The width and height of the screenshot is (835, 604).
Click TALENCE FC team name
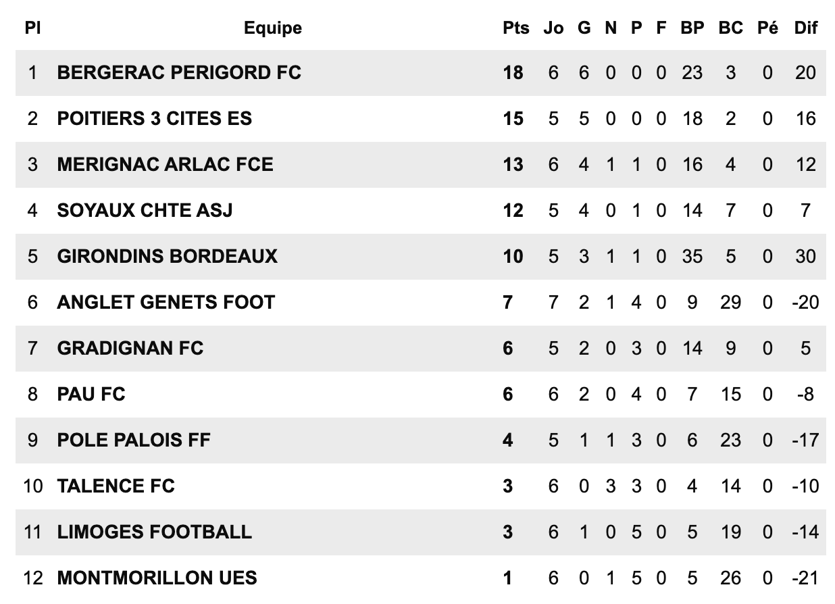pyautogui.click(x=116, y=486)
